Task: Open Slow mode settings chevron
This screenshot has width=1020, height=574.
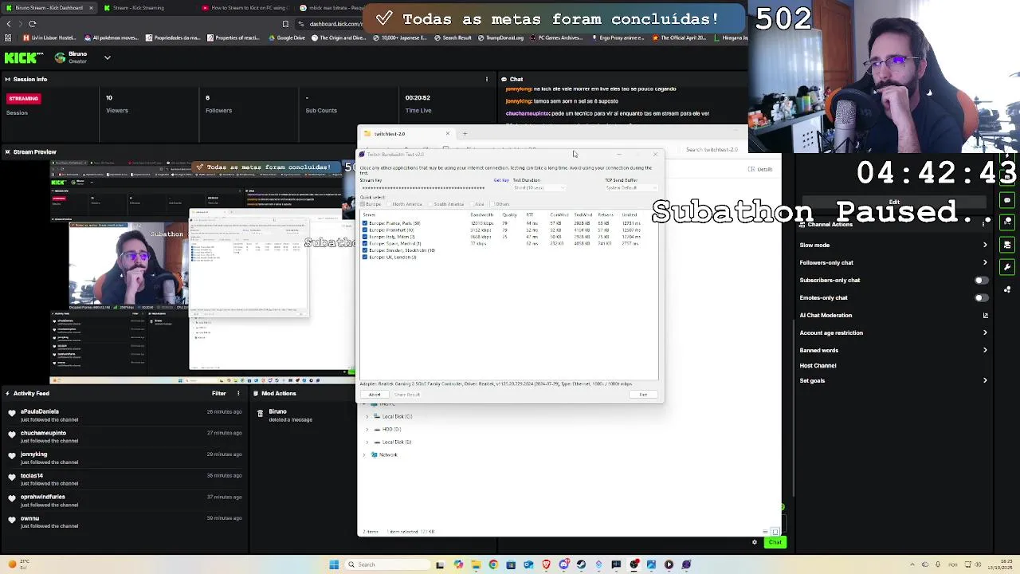Action: pos(985,245)
